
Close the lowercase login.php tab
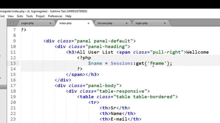[x=165, y=23]
